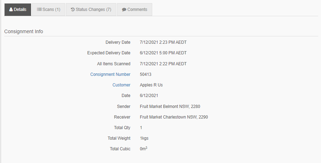This screenshot has width=321, height=163.
Task: Click the person icon on Details tab
Action: [x=11, y=10]
